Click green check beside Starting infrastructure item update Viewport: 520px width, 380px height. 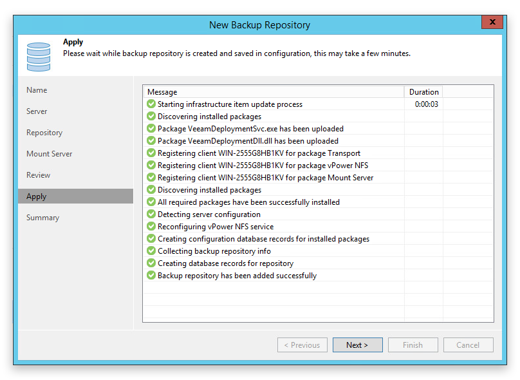coord(151,104)
